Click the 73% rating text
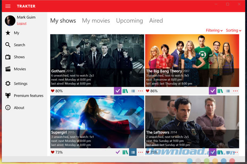This screenshot has width=247, height=164. [59, 152]
